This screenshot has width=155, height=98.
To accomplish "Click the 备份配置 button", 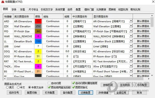I will [x=68, y=93].
